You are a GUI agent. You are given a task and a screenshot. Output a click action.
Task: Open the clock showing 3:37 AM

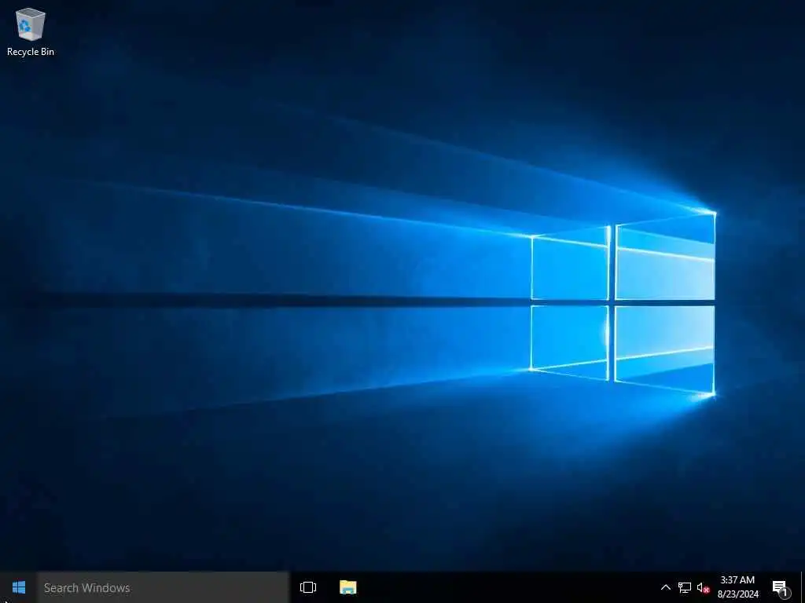737,587
